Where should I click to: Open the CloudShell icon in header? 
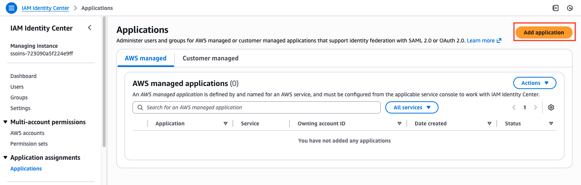(x=555, y=8)
